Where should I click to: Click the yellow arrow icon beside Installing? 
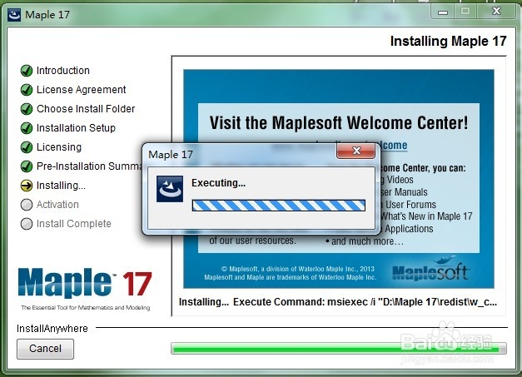tap(27, 186)
